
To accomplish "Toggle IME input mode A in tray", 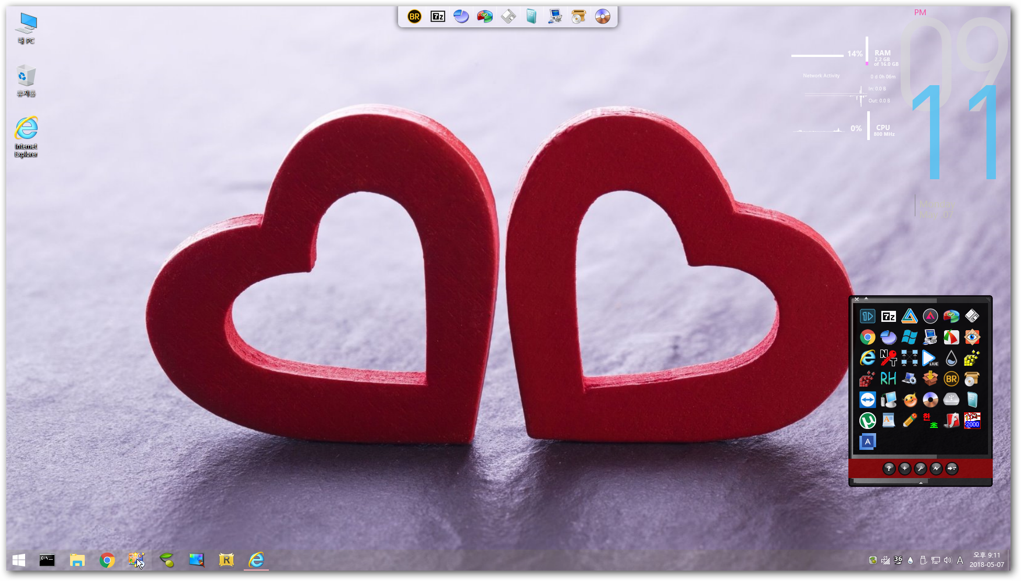I will coord(960,560).
